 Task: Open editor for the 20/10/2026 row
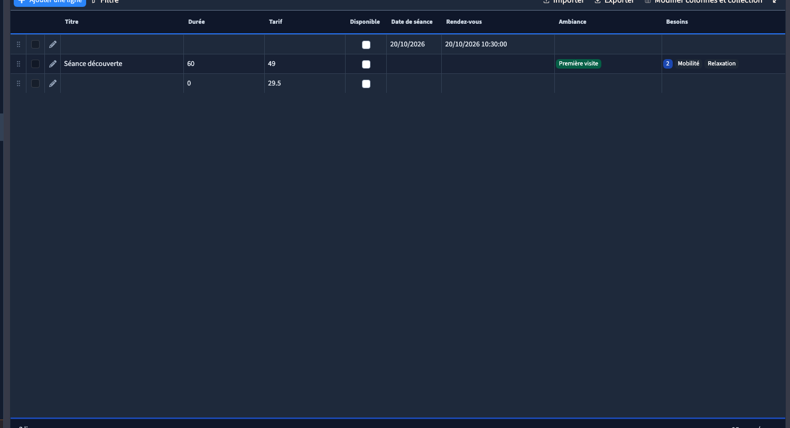click(53, 44)
